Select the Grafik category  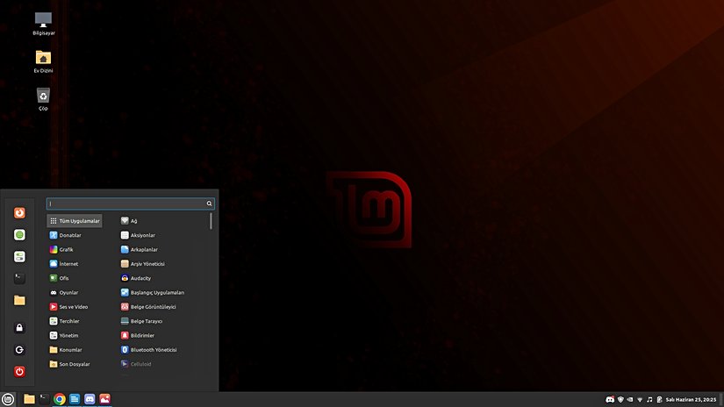(75, 250)
